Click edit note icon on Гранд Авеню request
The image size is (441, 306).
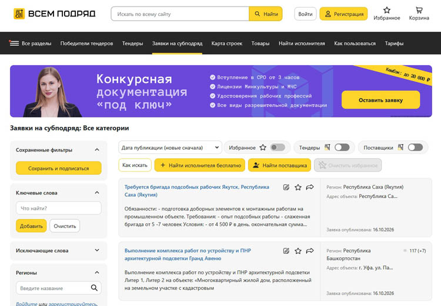[286, 251]
